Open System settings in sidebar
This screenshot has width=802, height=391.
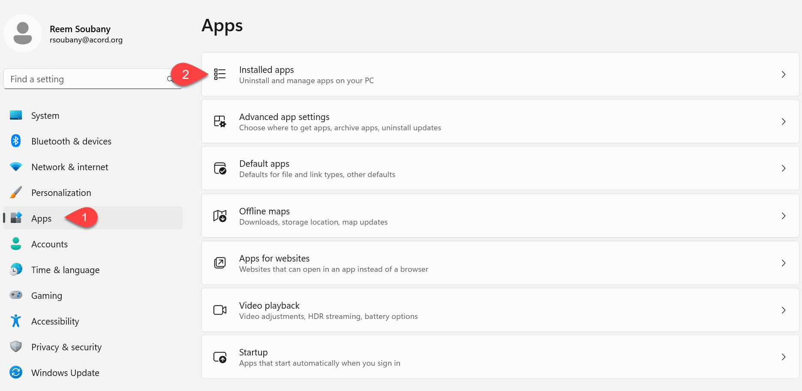tap(45, 116)
